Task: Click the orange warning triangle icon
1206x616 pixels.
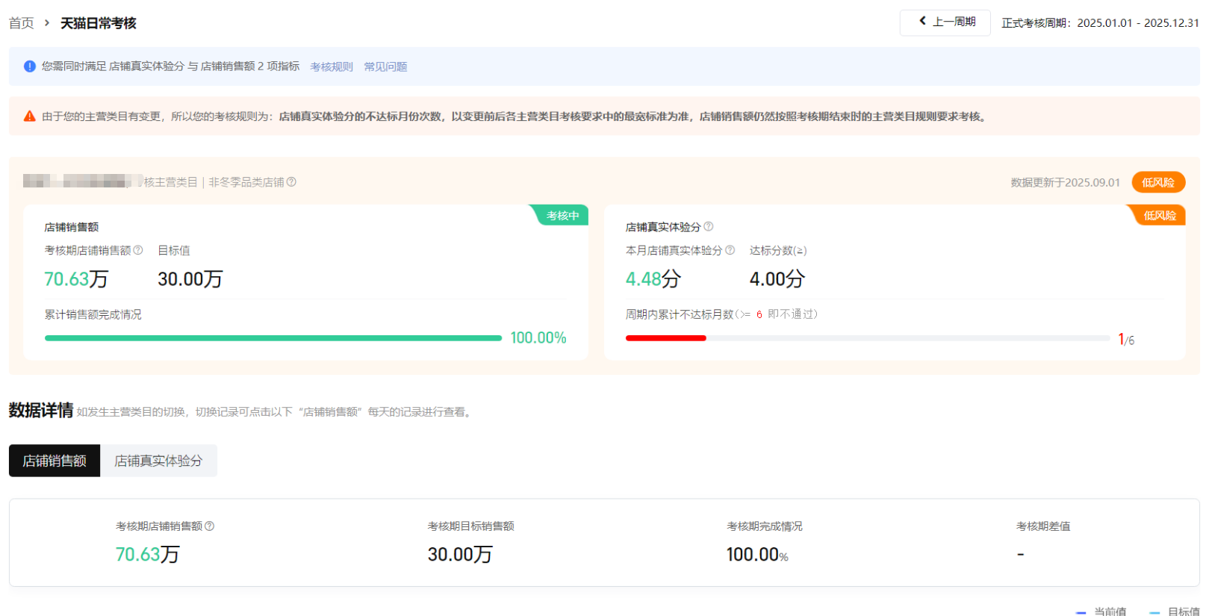Action: tap(30, 116)
